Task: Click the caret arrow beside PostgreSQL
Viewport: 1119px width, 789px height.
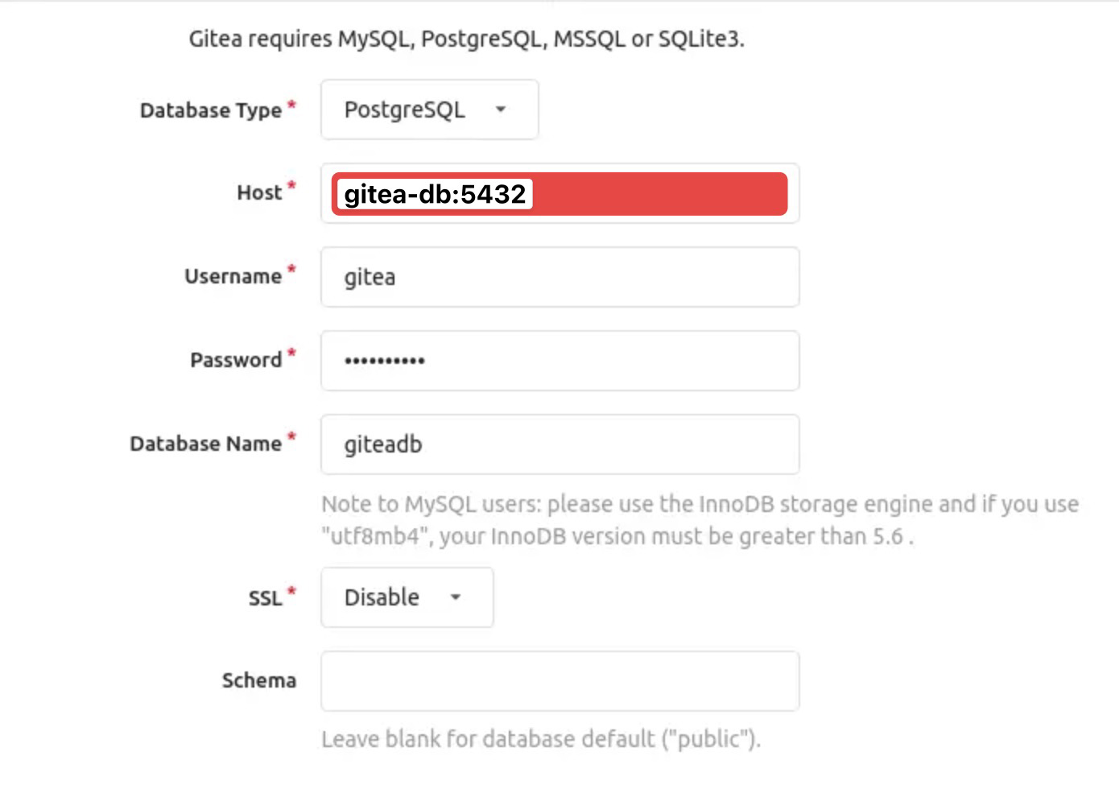Action: (501, 109)
